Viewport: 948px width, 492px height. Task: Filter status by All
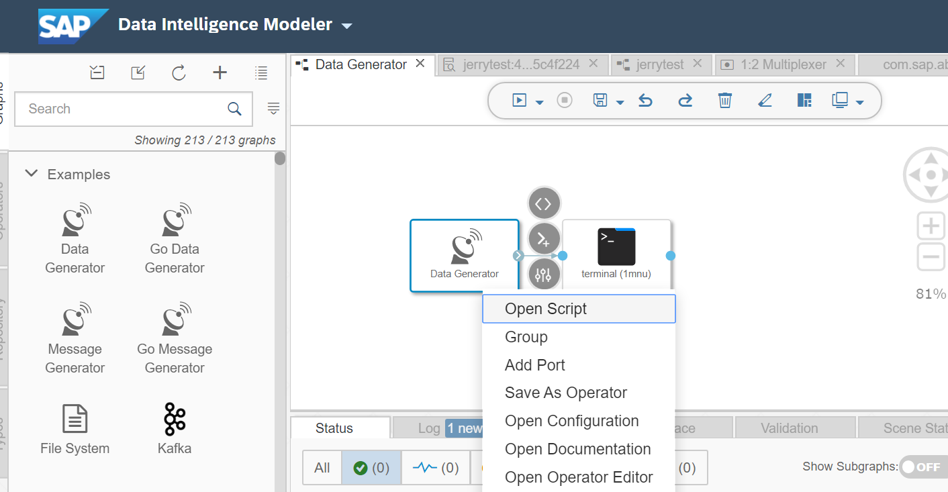point(322,468)
